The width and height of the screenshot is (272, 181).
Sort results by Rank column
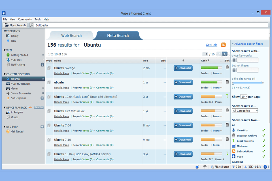click(x=205, y=61)
